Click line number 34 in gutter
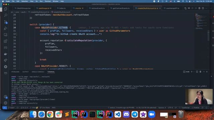Viewport: 214px width, 120px height. [x=15, y=40]
